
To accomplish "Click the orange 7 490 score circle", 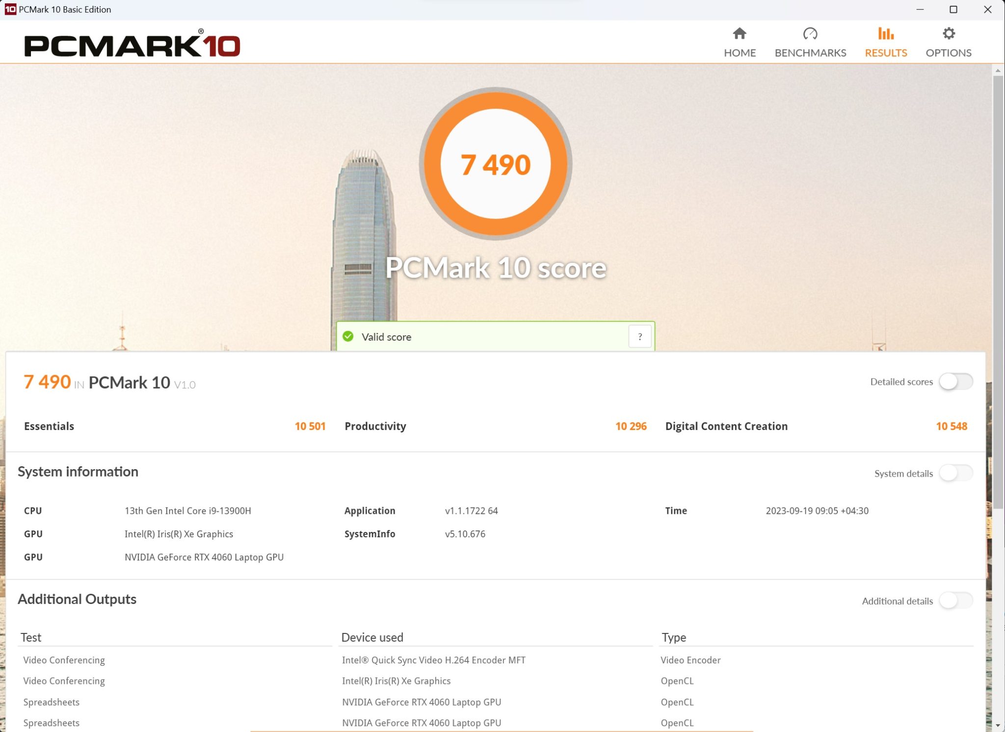I will 495,164.
